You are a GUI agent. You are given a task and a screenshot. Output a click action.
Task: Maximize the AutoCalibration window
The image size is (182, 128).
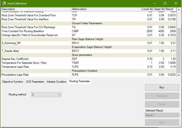click(165, 3)
